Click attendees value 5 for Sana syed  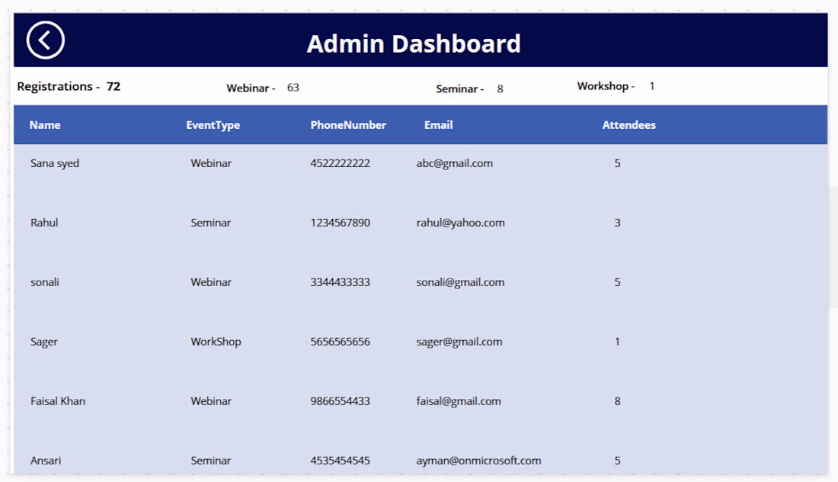click(617, 163)
